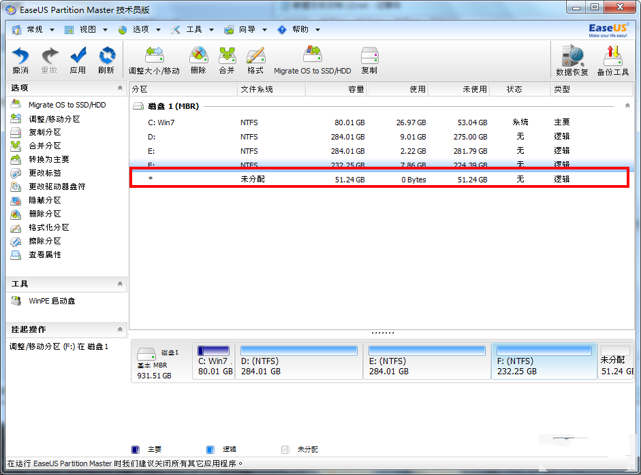
Task: Click the EaseUS logo
Action: point(608,30)
